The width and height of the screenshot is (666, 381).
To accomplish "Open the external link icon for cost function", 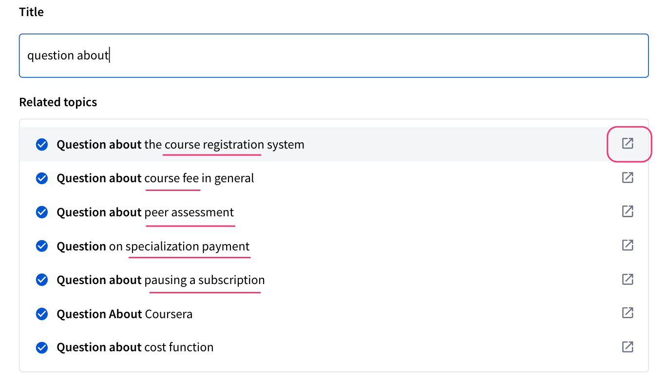I will [x=628, y=347].
